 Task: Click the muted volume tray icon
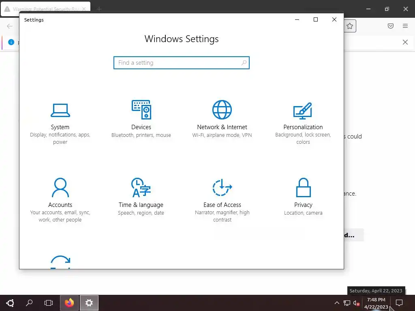(356, 303)
